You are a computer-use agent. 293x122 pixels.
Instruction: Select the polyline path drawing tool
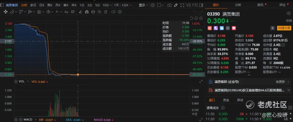pyautogui.click(x=21, y=12)
